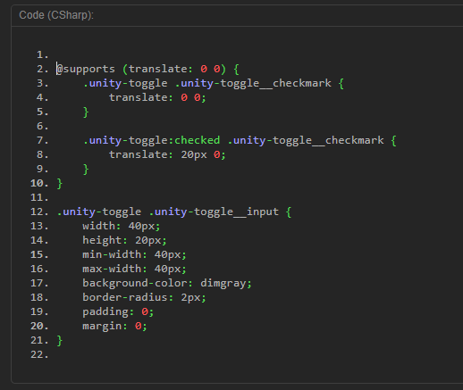The image size is (463, 390).
Task: Click the closing brace on line 10
Action: pyautogui.click(x=60, y=183)
